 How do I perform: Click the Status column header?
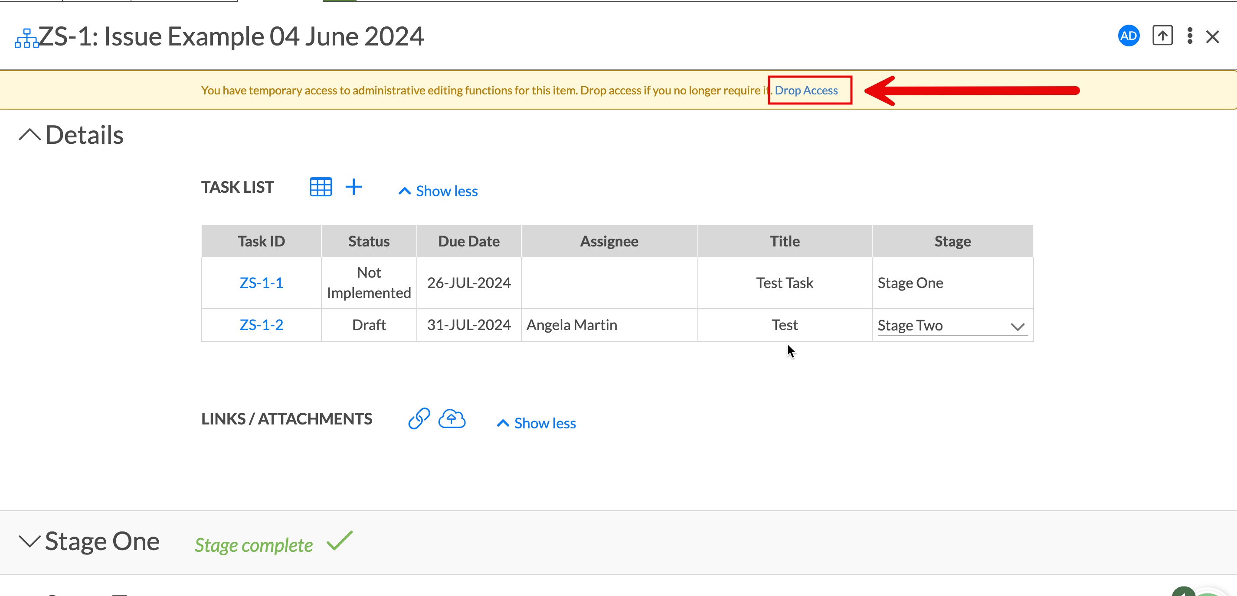(x=369, y=241)
